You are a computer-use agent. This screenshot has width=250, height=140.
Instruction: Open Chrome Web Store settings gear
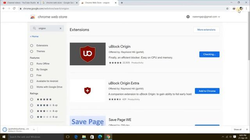[188, 17]
